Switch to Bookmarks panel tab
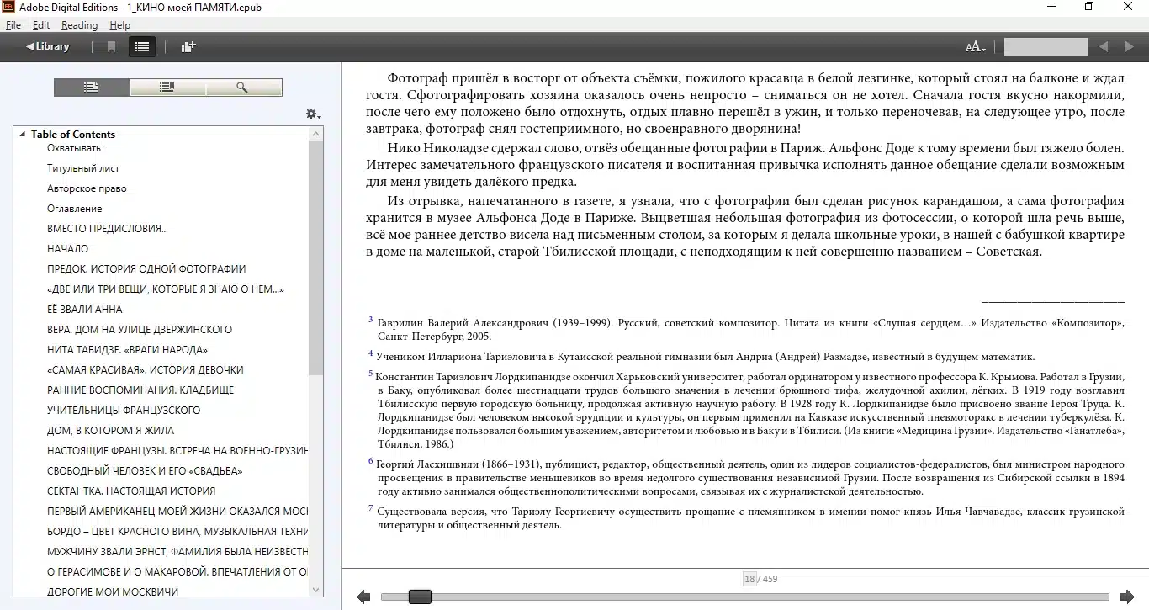1149x610 pixels. click(167, 88)
